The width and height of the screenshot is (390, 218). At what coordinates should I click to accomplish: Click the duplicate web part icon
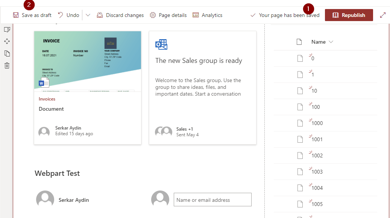coord(7,53)
